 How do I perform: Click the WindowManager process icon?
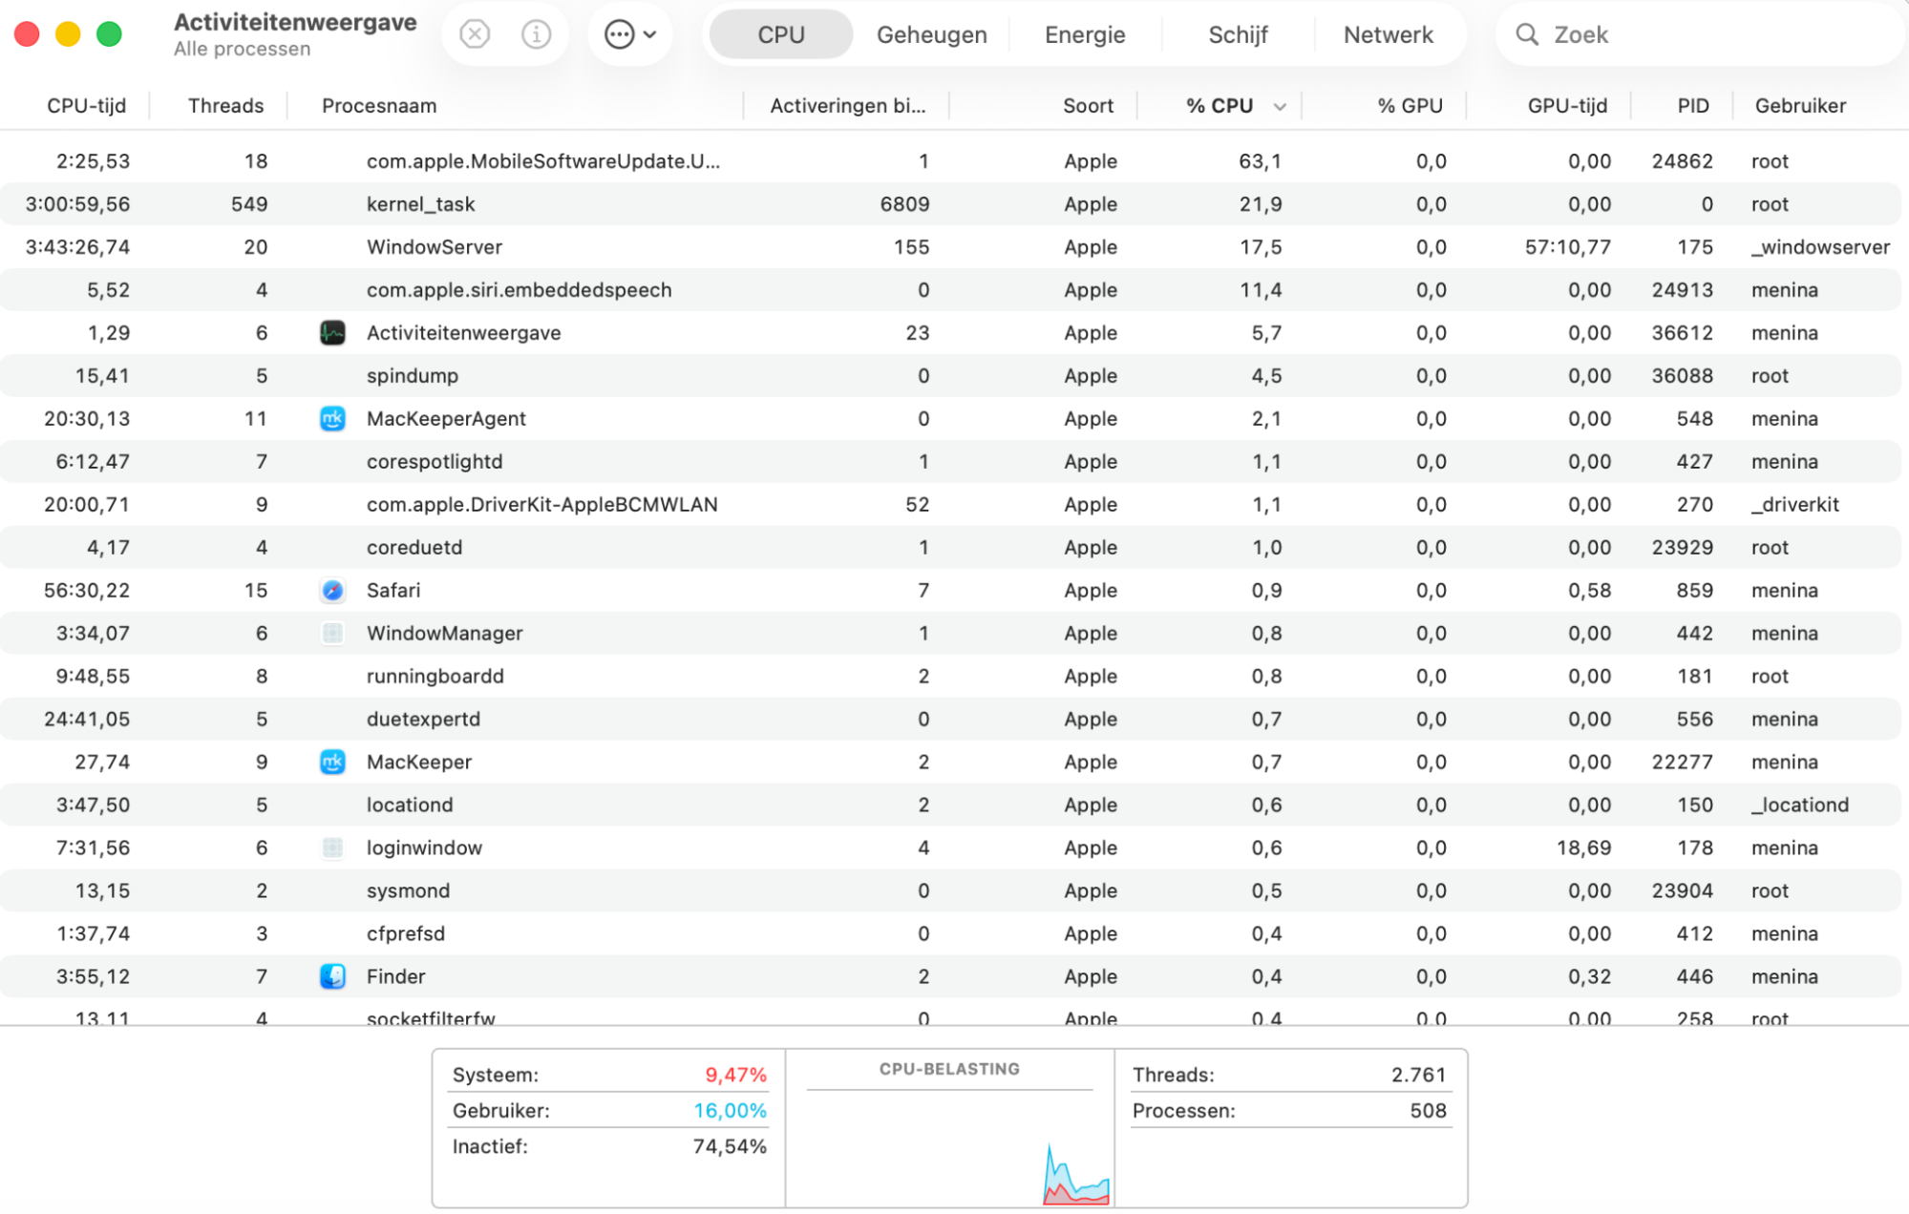(x=332, y=634)
